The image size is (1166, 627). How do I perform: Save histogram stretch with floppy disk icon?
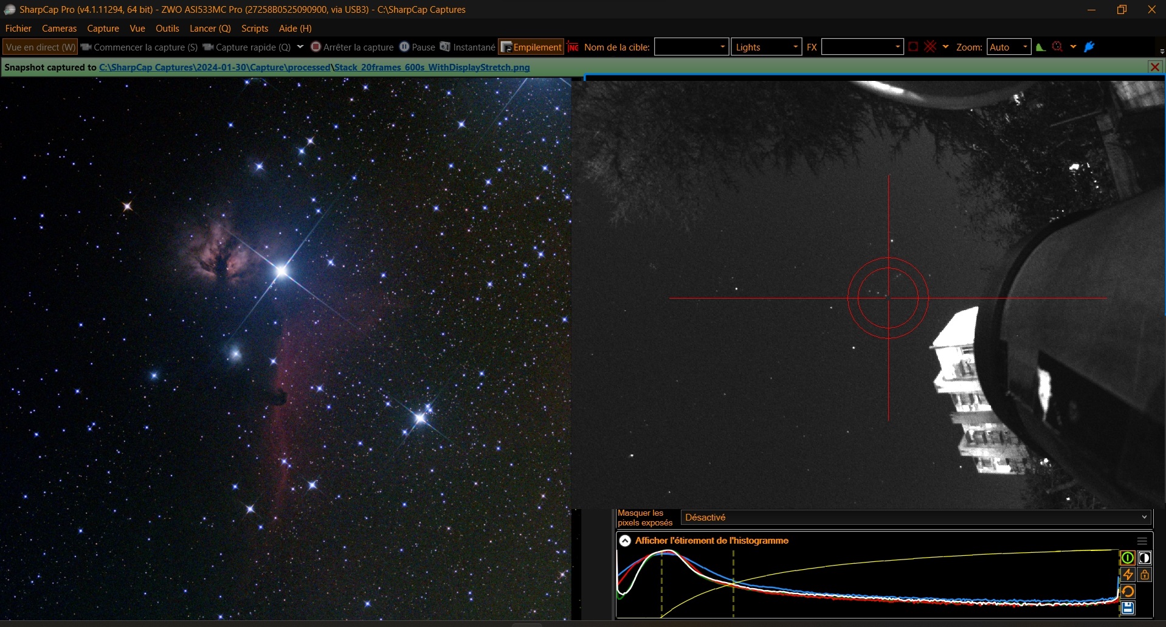click(1128, 608)
